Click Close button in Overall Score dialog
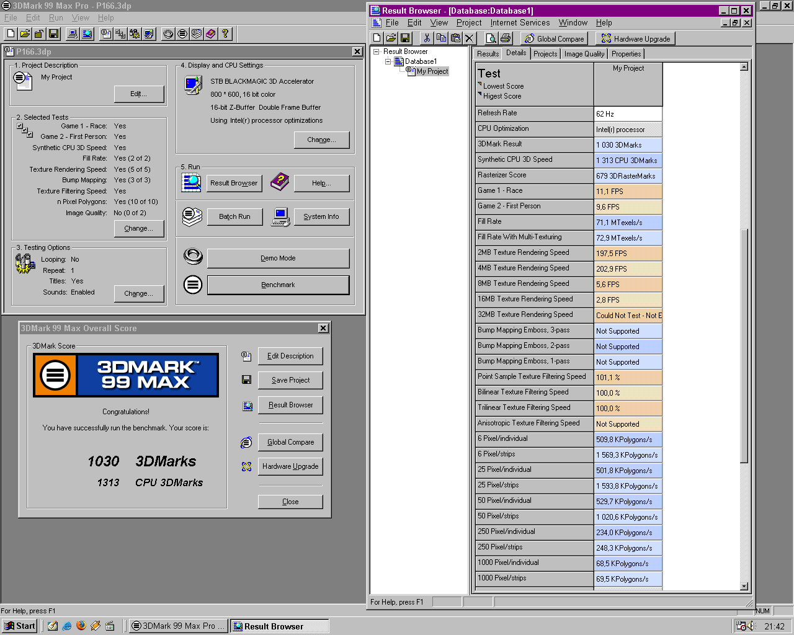794x635 pixels. [x=290, y=502]
